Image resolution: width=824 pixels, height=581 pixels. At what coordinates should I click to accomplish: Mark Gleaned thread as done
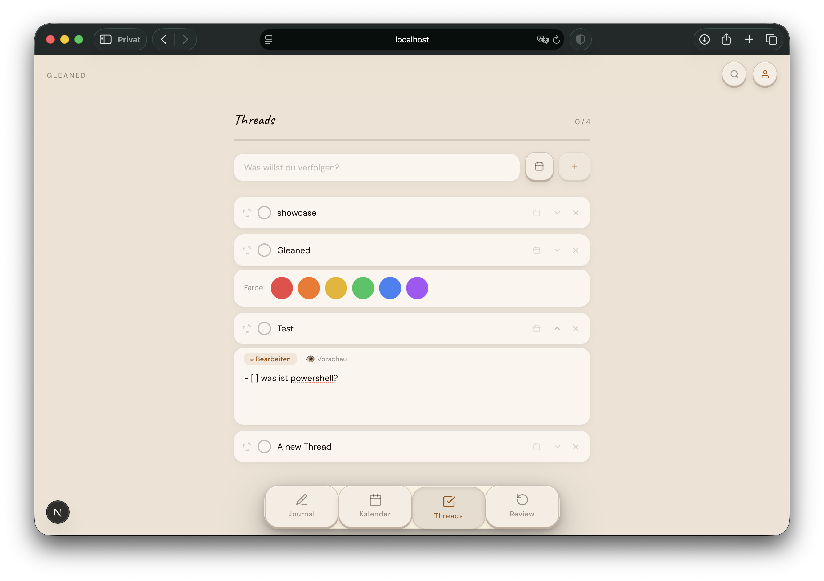[264, 250]
